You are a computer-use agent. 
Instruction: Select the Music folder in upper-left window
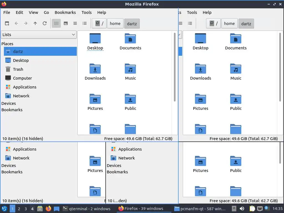pos(130,72)
